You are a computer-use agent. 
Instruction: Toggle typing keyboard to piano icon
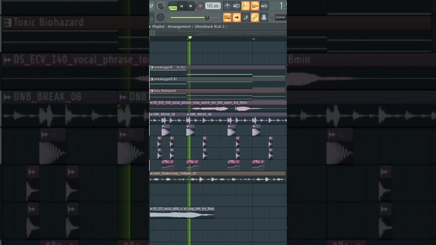[227, 17]
